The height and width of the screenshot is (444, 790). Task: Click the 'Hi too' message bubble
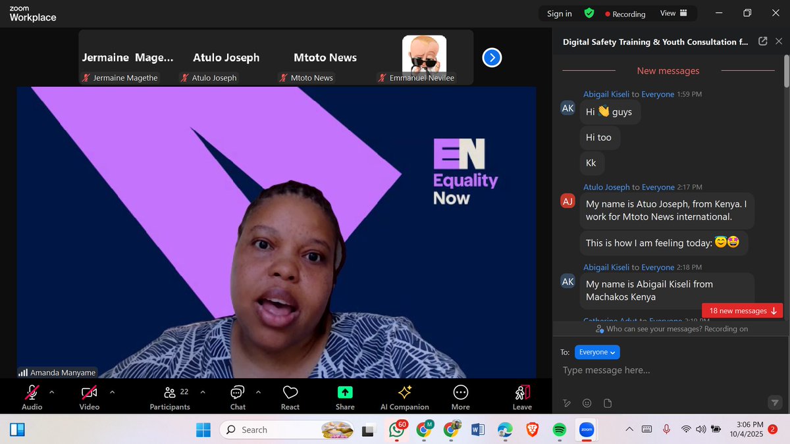[x=599, y=137]
